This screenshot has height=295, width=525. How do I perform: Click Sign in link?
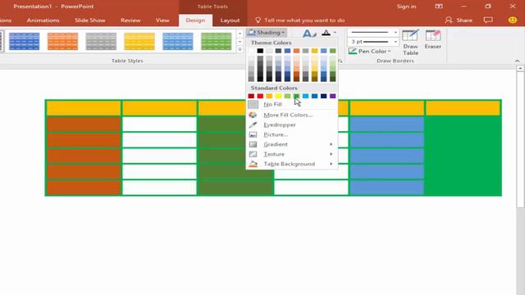[407, 7]
